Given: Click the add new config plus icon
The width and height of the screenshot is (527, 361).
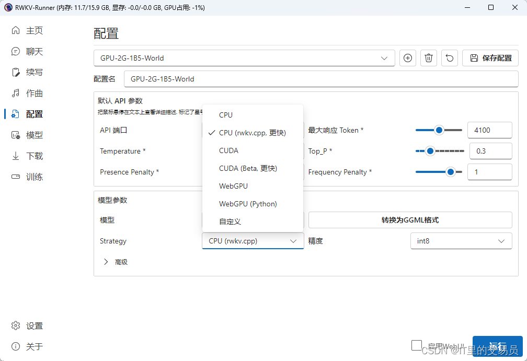Looking at the screenshot, I should coord(408,58).
